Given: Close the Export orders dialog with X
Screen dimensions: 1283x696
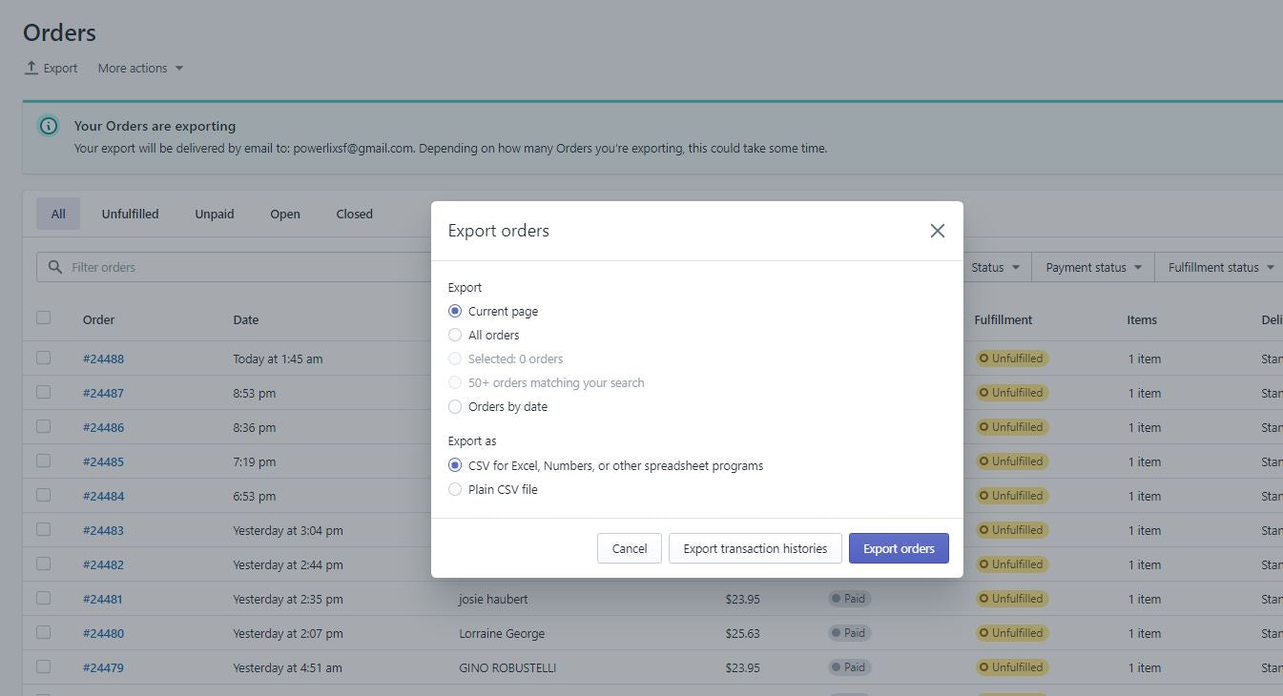Looking at the screenshot, I should pos(937,231).
